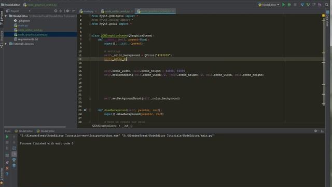This screenshot has width=332, height=187.
Task: Click the undo/revert arrow in top toolbar
Action: point(320,5)
